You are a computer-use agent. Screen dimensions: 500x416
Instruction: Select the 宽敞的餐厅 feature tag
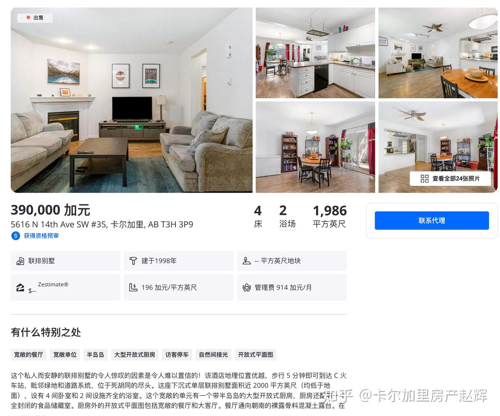(28, 355)
